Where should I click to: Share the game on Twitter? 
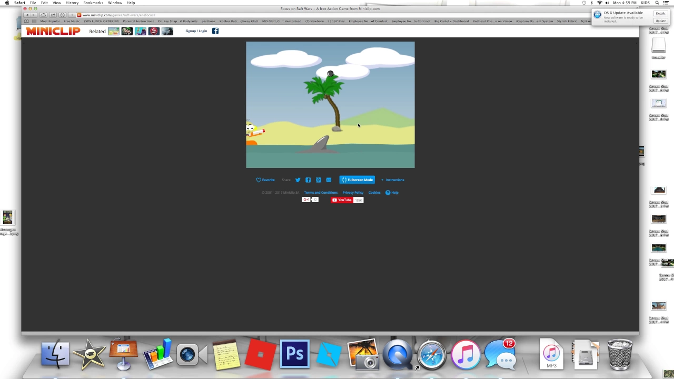pyautogui.click(x=298, y=180)
